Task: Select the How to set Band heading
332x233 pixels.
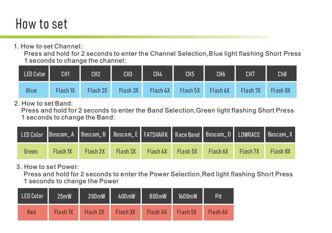Action: pos(44,103)
